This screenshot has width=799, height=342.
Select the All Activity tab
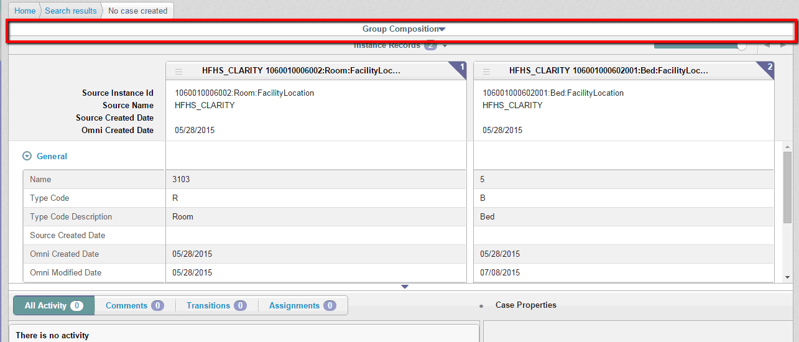click(x=53, y=305)
